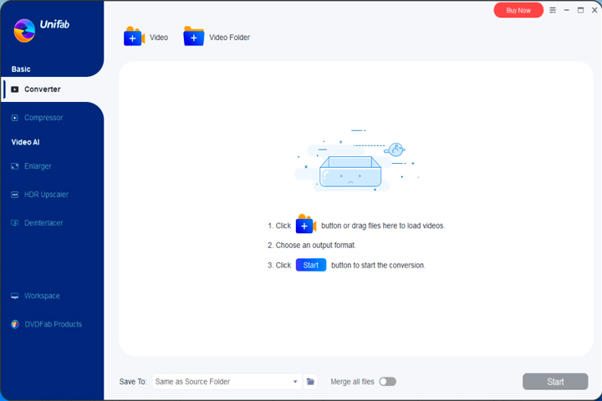Click 'button to start the conversion.' text
Screen dimensions: 602x401
point(378,265)
